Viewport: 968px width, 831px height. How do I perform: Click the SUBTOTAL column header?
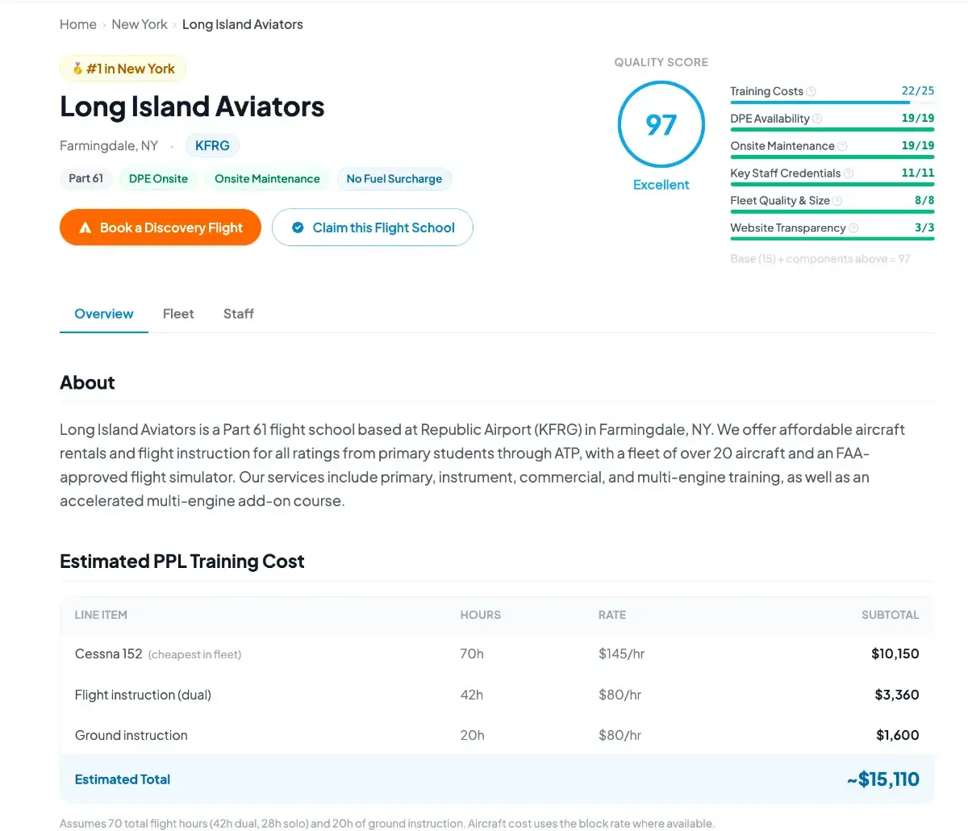click(890, 615)
